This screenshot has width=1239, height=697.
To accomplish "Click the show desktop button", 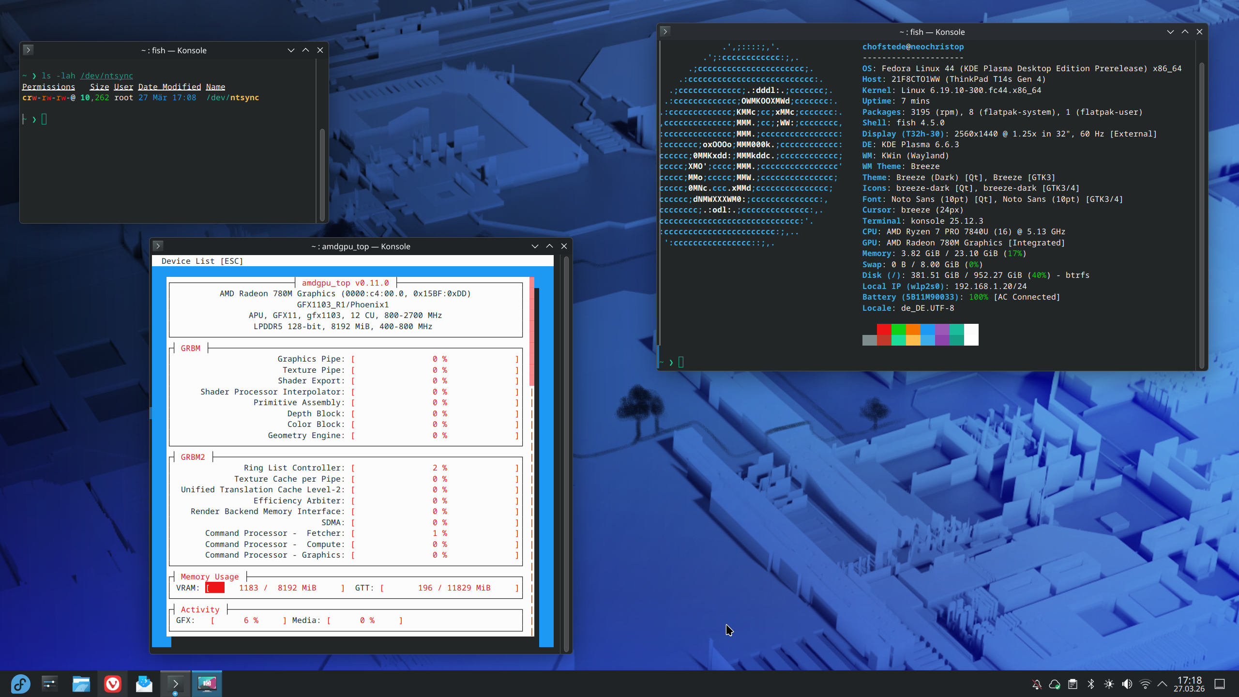I will (x=1220, y=684).
